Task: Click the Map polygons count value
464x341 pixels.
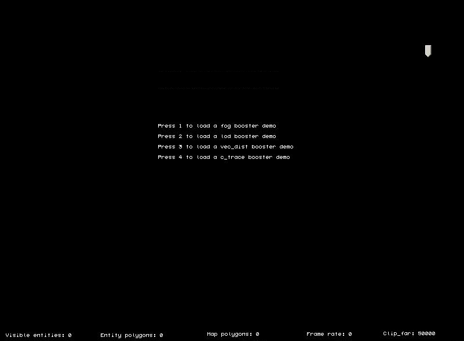Action: [257, 334]
